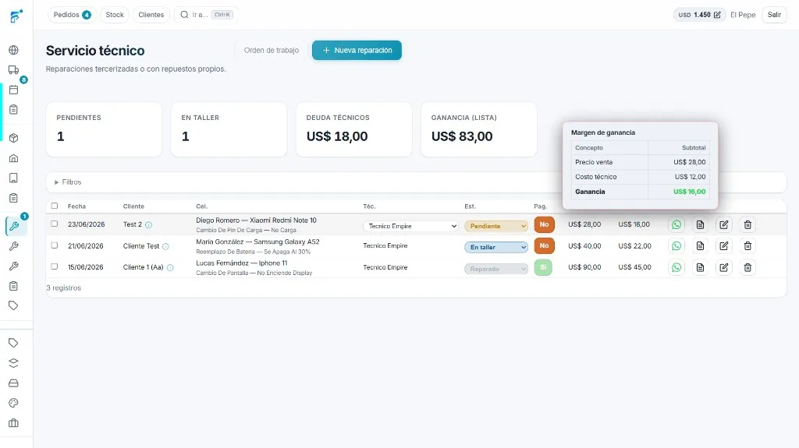
Task: Change the En taller status dropdown
Action: click(495, 247)
